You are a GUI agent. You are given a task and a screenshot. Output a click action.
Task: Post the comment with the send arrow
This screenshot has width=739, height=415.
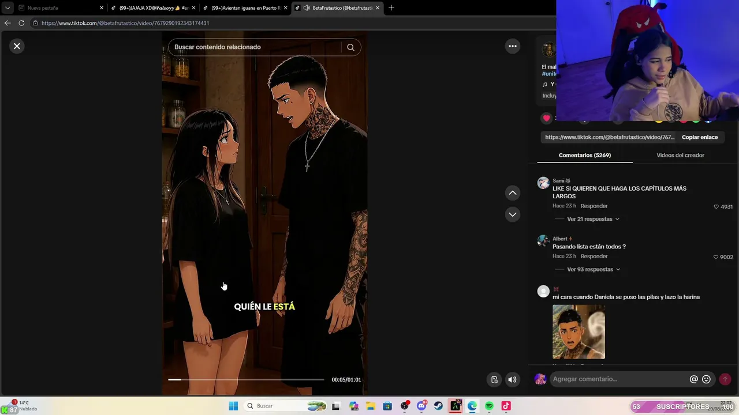[x=725, y=379]
